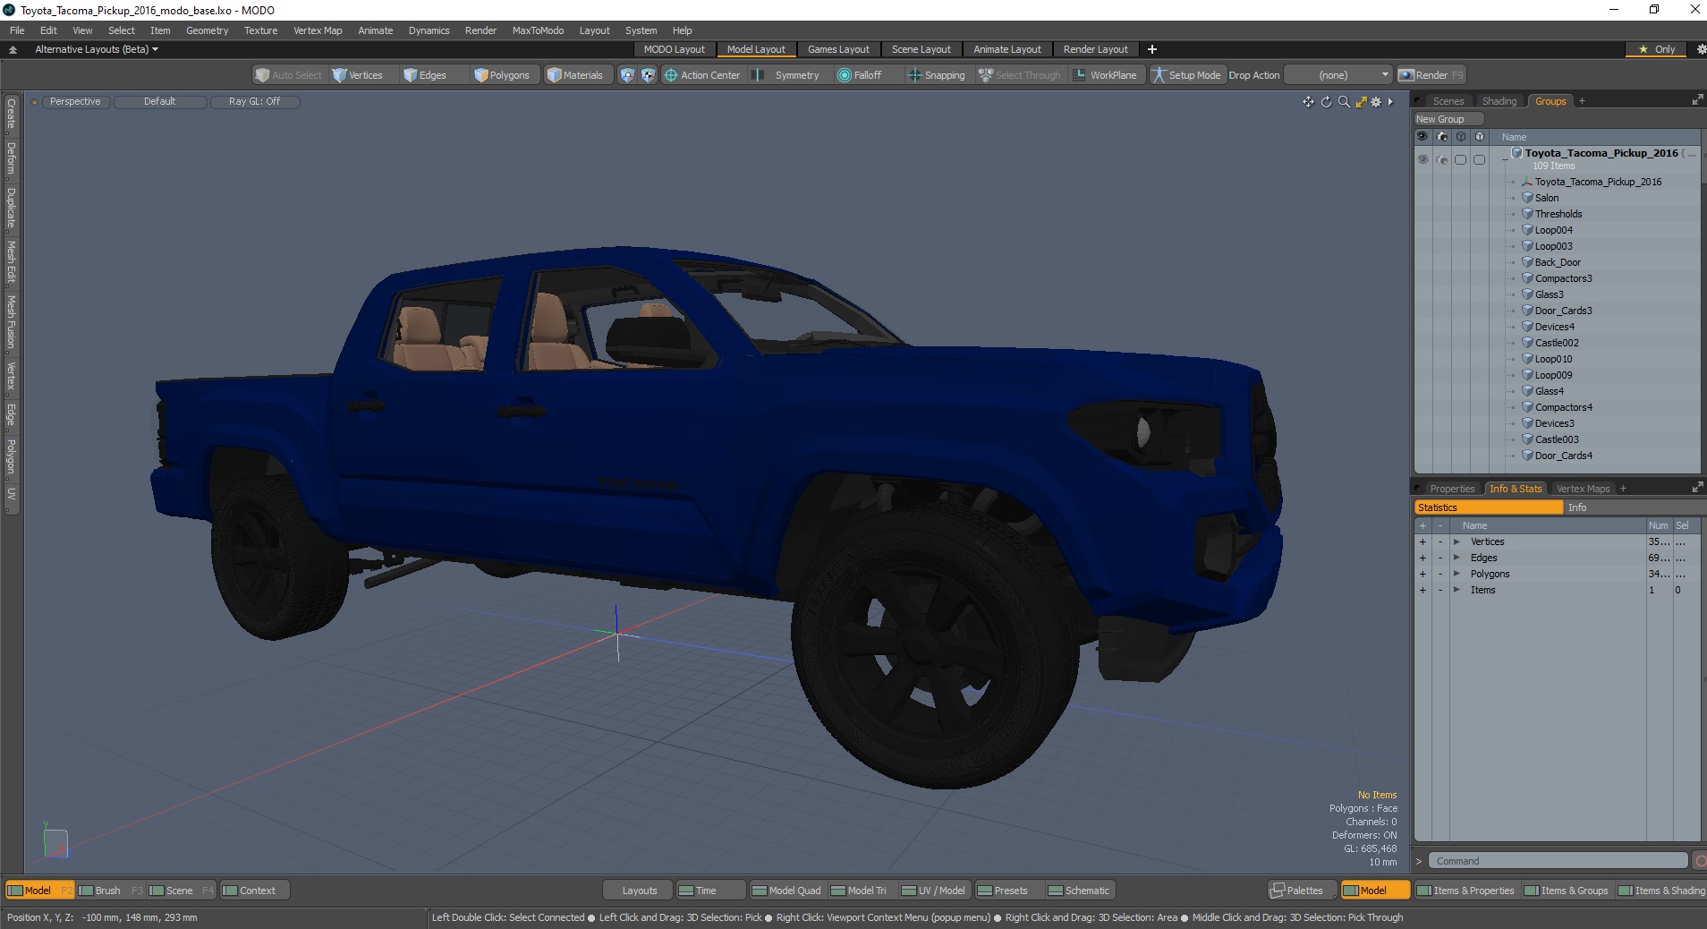Click plus for Vertices statistics row
Screen dimensions: 1707x929
(1422, 541)
